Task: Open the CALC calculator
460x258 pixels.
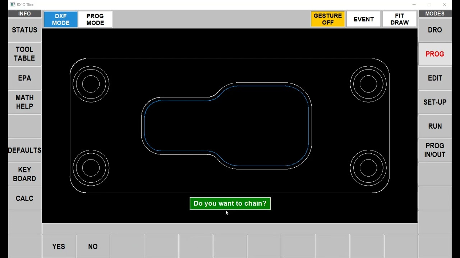Action: [x=24, y=198]
